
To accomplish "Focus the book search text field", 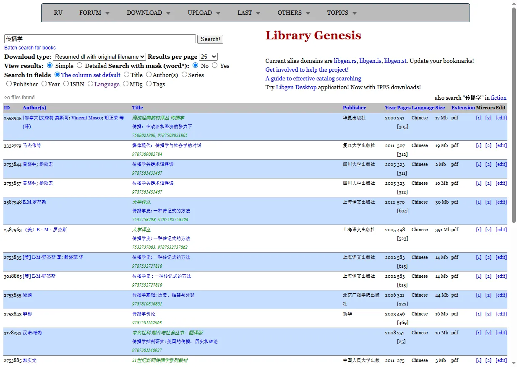I will coord(100,39).
